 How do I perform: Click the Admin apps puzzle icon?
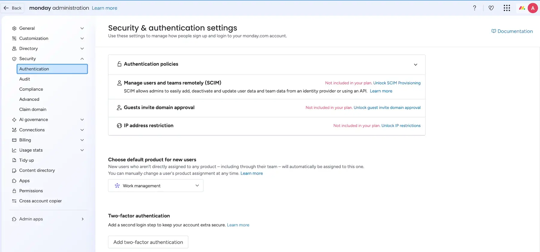pyautogui.click(x=14, y=219)
